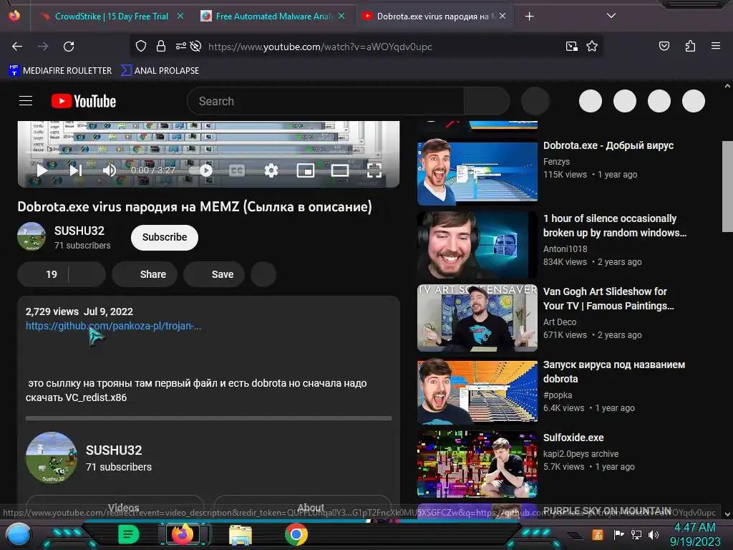Toggle the autoplay switch in the player

(200, 170)
